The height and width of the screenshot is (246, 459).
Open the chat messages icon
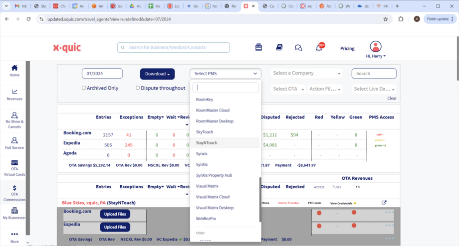point(298,48)
